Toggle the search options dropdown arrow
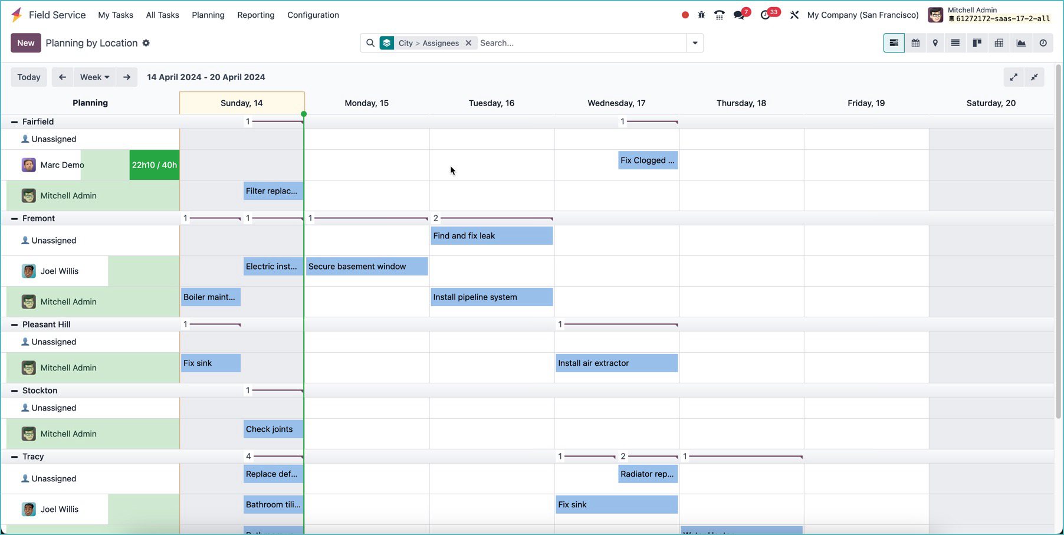The image size is (1064, 535). (695, 43)
